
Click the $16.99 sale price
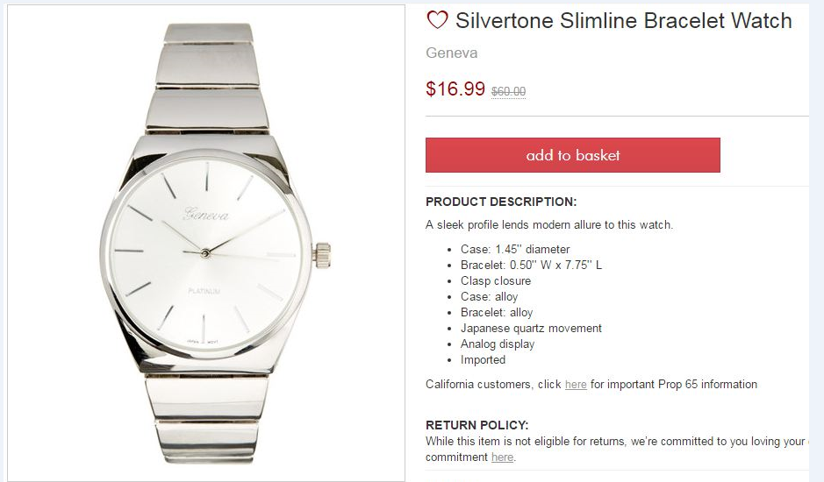(455, 89)
